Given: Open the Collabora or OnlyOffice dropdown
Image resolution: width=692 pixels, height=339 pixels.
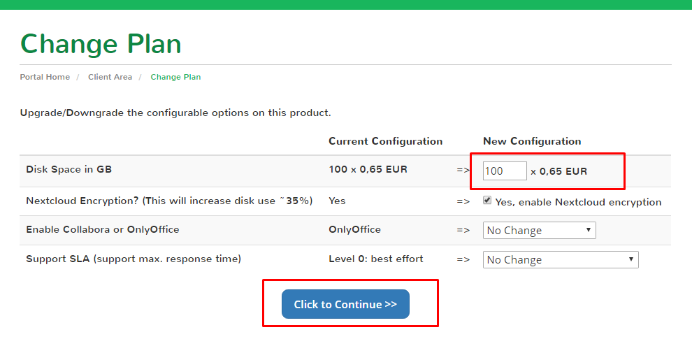Looking at the screenshot, I should 540,231.
